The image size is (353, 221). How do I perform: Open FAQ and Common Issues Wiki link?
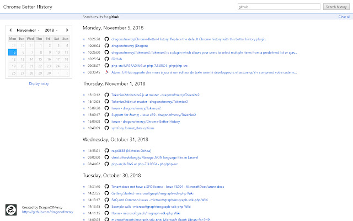tap(159, 200)
